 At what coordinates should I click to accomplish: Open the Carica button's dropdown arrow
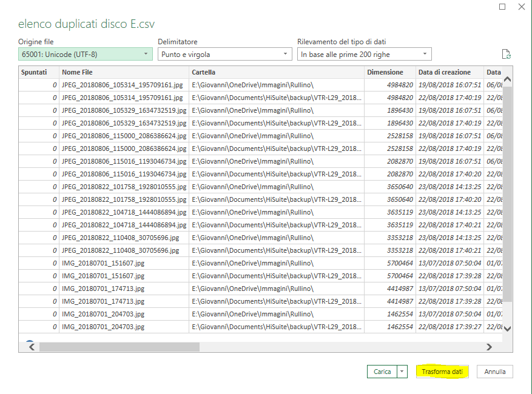pyautogui.click(x=402, y=372)
